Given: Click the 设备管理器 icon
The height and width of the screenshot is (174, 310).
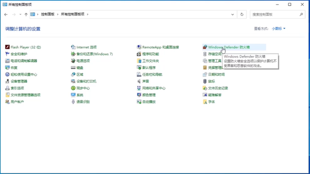Looking at the screenshot, I should [x=7, y=81].
